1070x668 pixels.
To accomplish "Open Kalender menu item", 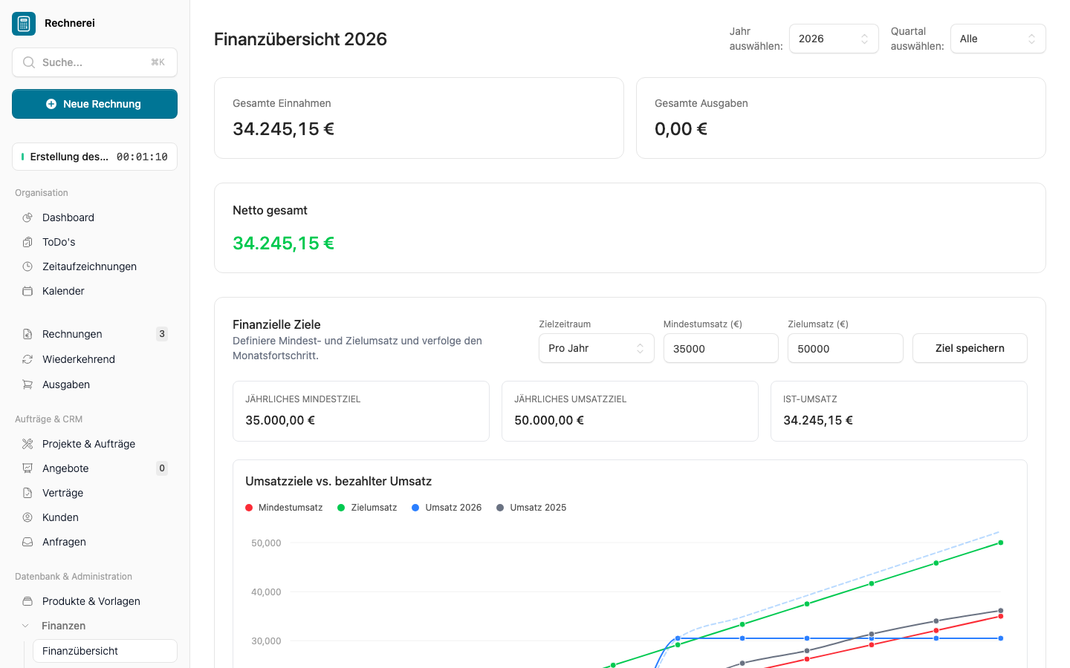I will tap(94, 291).
